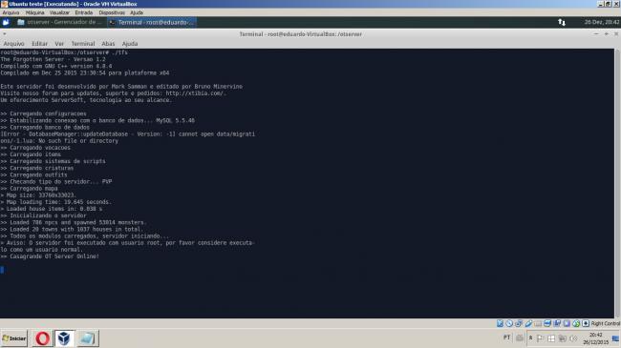Open the terminal's Editar menu
The width and height of the screenshot is (621, 348).
39,44
